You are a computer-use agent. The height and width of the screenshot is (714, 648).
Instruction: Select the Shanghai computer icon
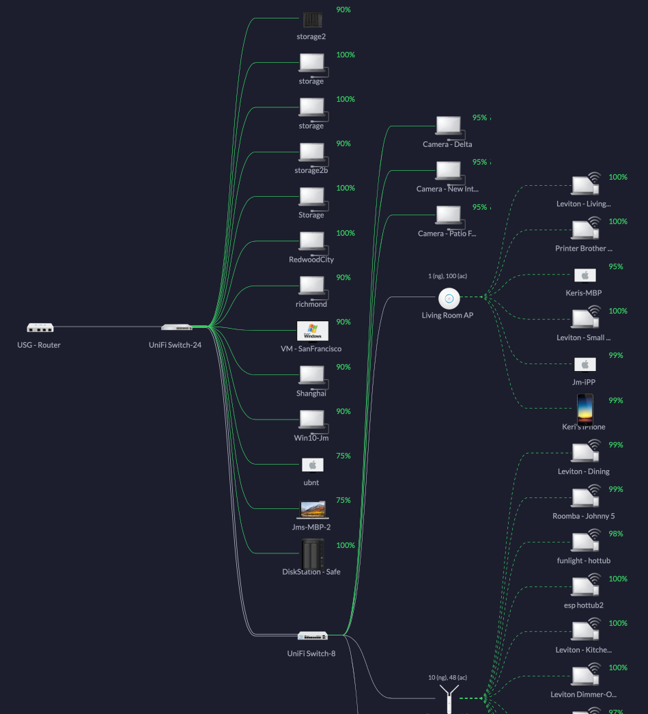[x=313, y=376]
